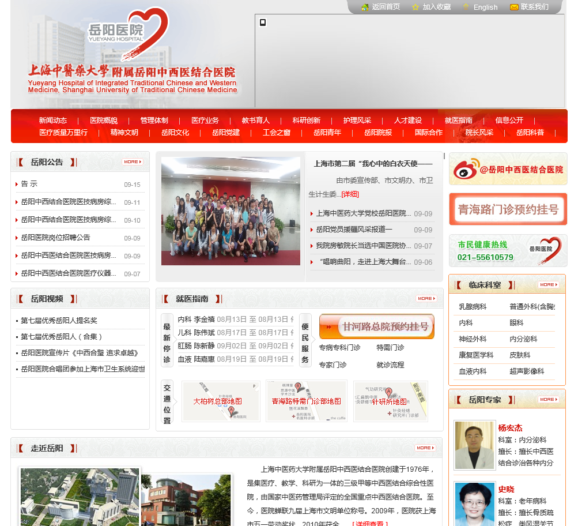578x526 pixels.
Task: Select the 康复医学科 department
Action: [x=476, y=355]
